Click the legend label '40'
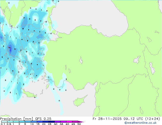Image resolution: width=162 pixels, height=125 pixels. (67, 124)
